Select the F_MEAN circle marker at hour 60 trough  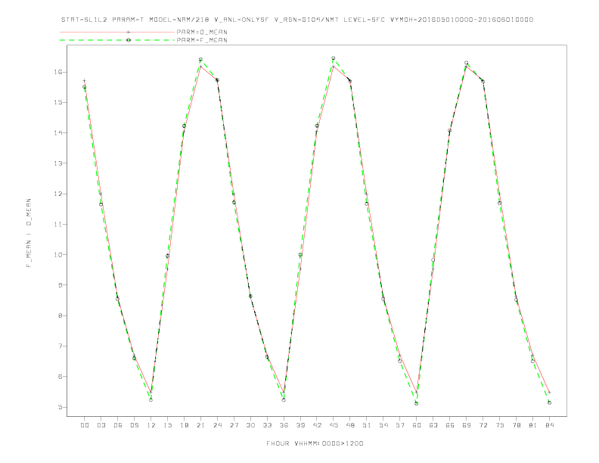pos(417,403)
